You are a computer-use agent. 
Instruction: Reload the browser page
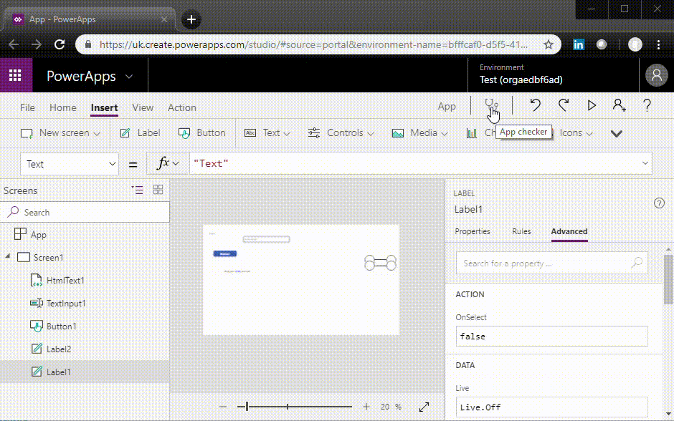60,44
